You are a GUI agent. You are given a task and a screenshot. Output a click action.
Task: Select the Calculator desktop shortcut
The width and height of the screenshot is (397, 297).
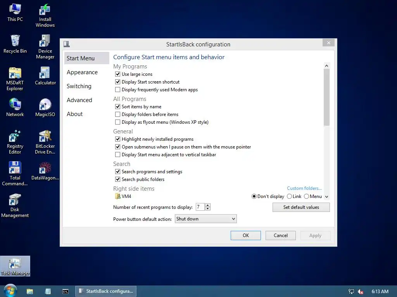click(45, 76)
